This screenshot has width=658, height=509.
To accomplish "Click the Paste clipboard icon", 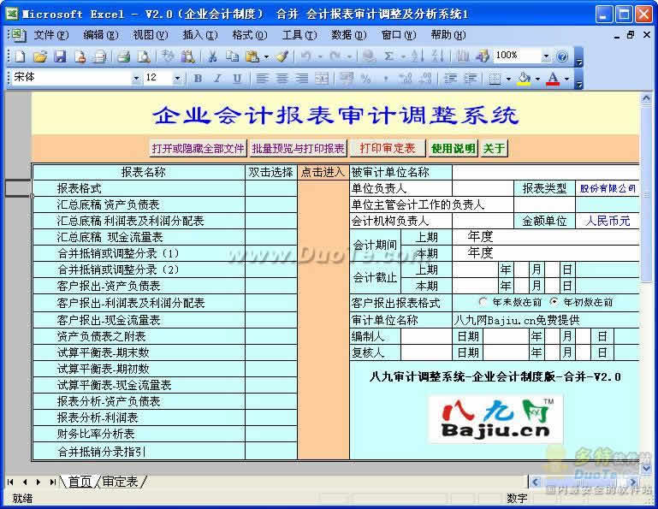I will coord(252,56).
